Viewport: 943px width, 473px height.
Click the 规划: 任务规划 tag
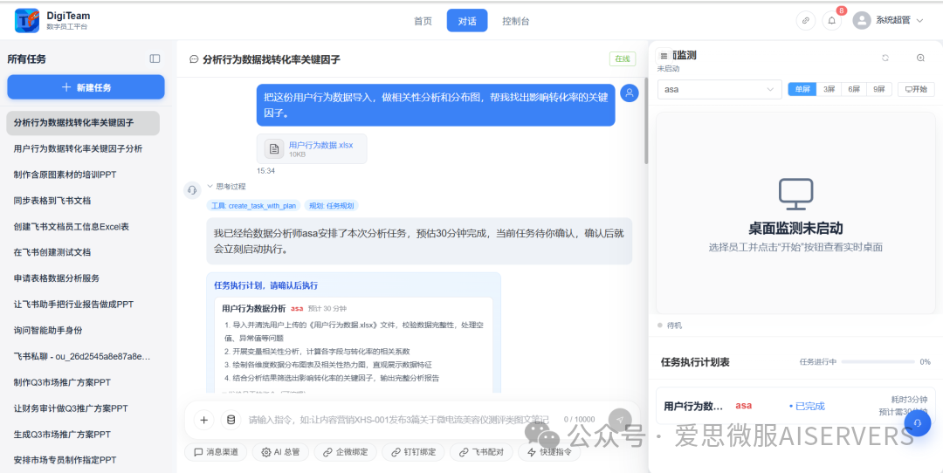tap(332, 206)
